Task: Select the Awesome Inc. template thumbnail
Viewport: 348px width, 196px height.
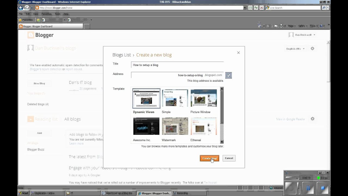Action: pos(146,126)
